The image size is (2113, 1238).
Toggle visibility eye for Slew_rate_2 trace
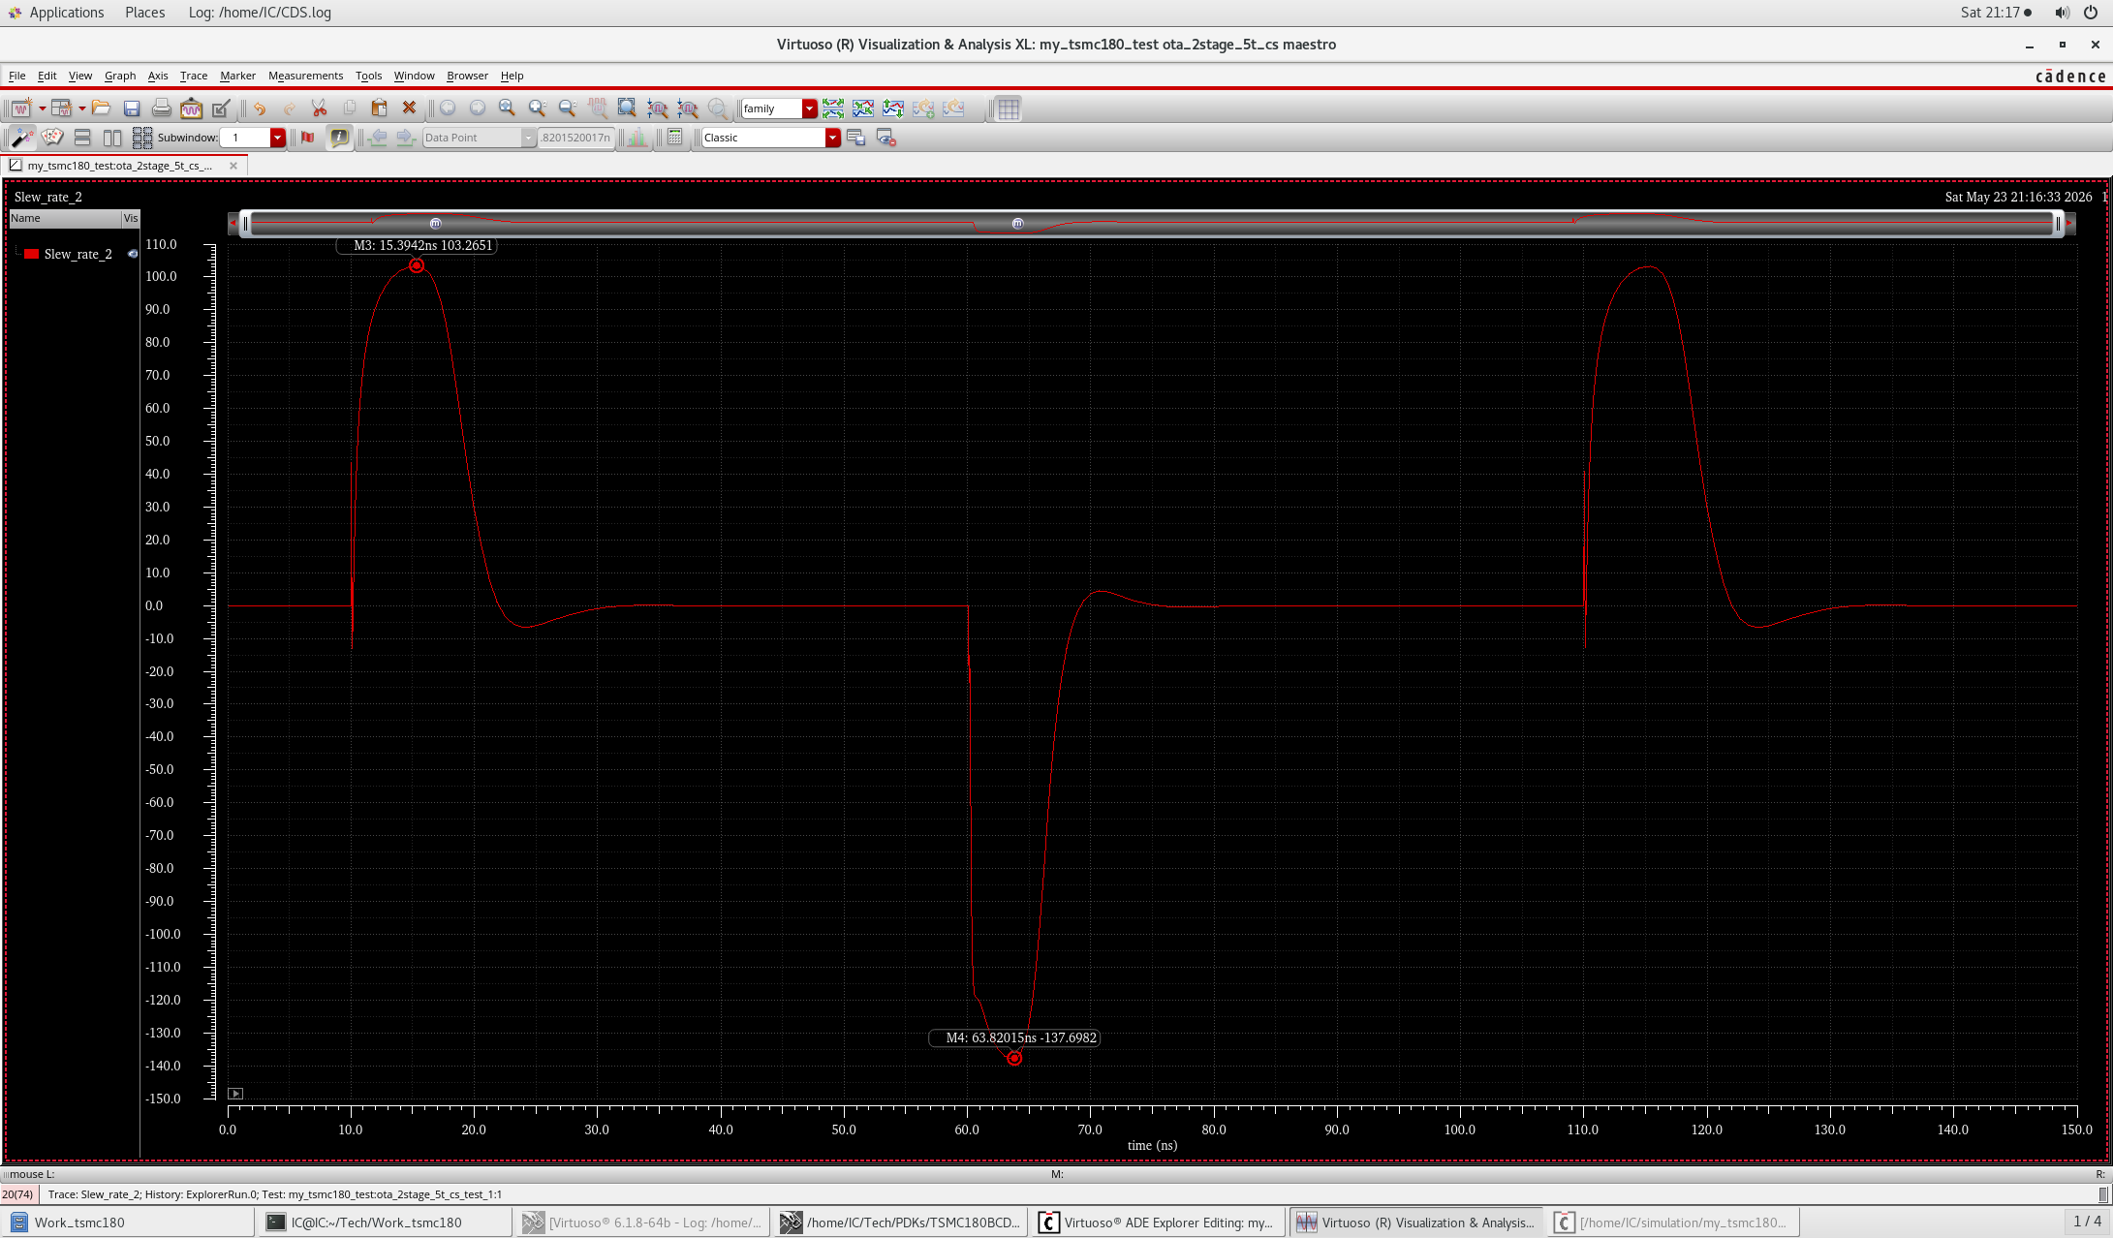pyautogui.click(x=133, y=254)
